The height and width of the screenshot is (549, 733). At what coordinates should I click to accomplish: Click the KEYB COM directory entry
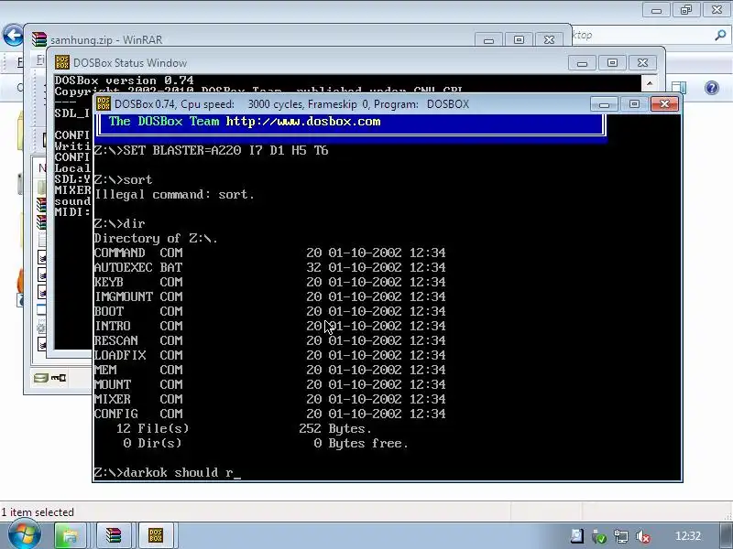pyautogui.click(x=269, y=282)
